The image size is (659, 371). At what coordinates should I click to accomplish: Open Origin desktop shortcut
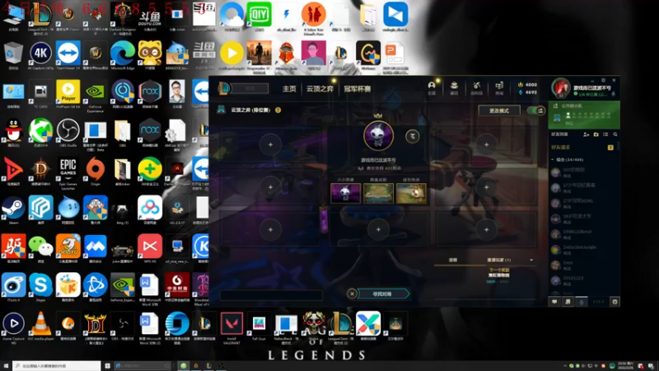pos(96,171)
